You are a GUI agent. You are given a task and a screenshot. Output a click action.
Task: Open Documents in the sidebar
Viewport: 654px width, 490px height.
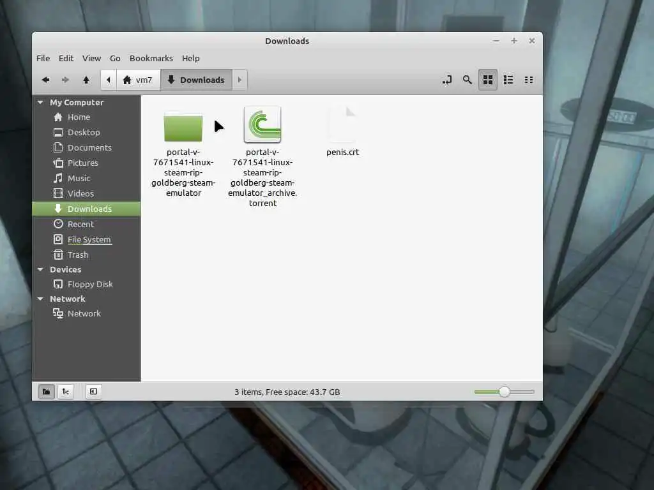tap(86, 147)
